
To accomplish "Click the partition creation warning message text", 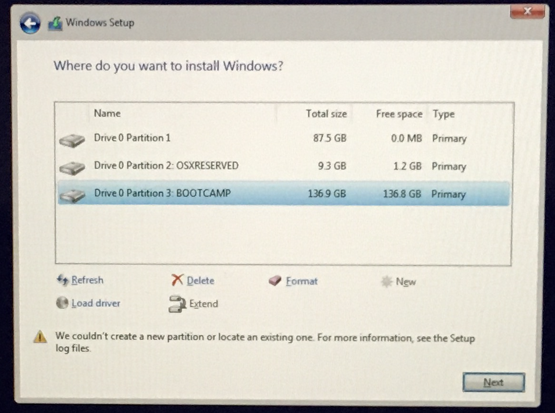I will (x=265, y=342).
